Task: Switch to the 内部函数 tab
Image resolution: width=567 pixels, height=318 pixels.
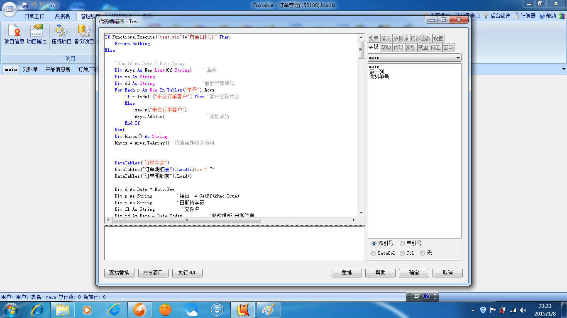Action: tap(420, 38)
